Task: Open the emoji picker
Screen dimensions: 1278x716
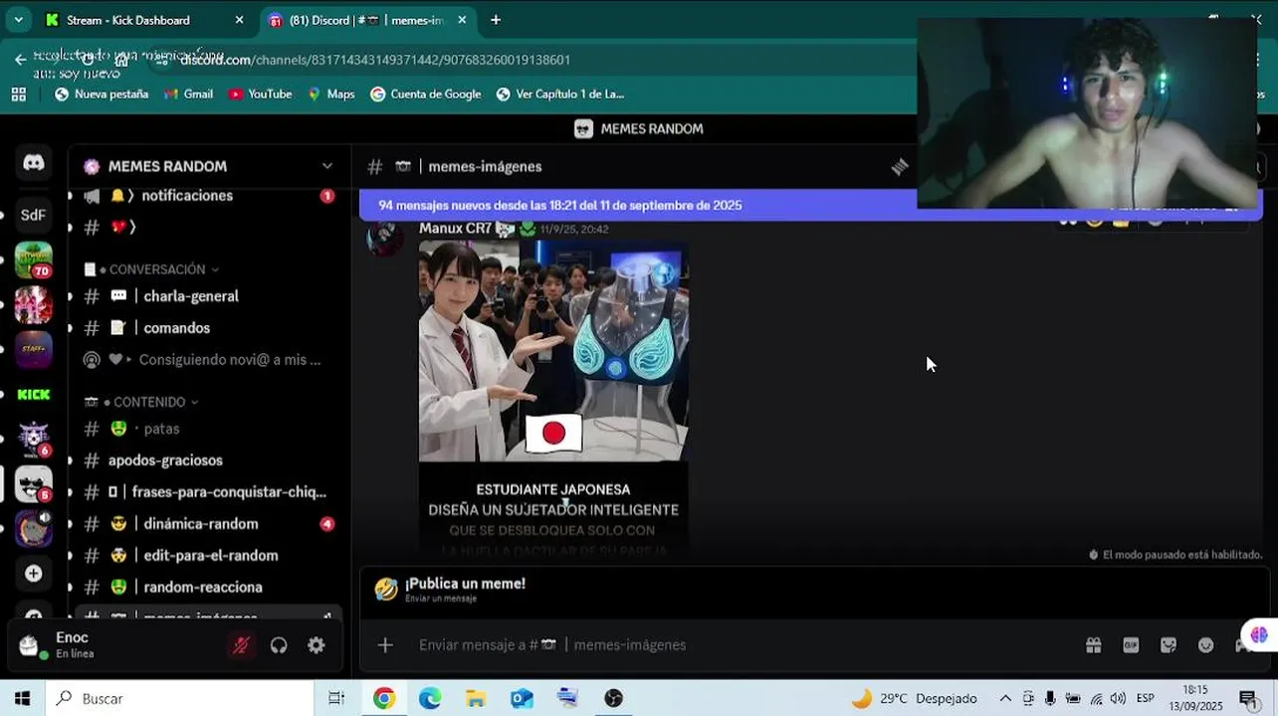Action: click(x=1206, y=645)
